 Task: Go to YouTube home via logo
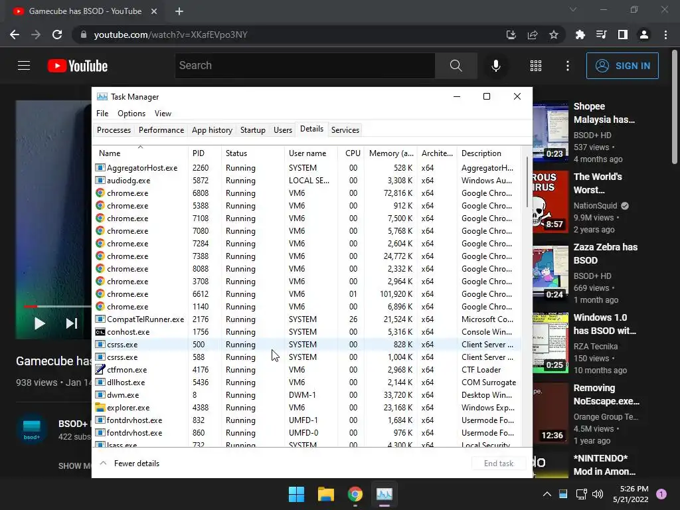point(78,66)
